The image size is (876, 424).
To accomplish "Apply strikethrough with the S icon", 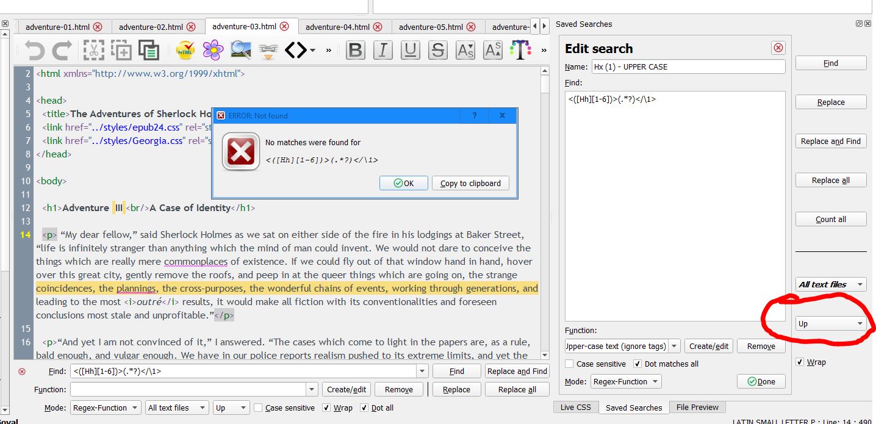I will (437, 50).
